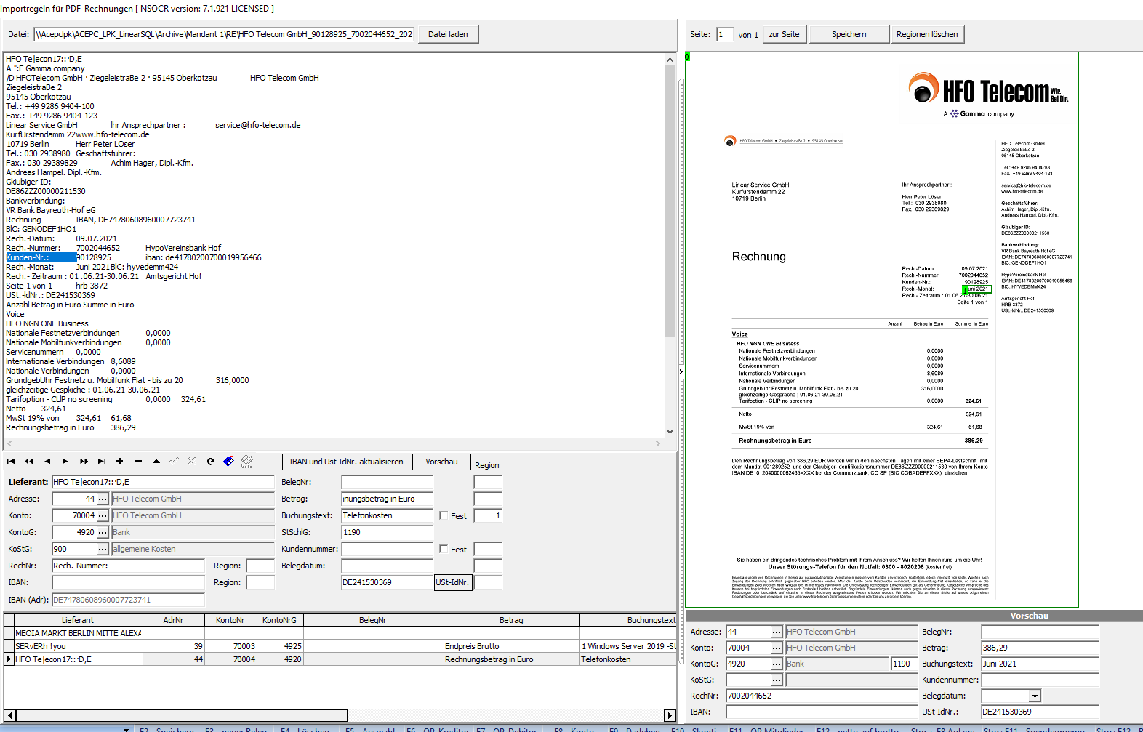Click the Datei path input field
Viewport: 1143px width, 732px height.
(224, 34)
